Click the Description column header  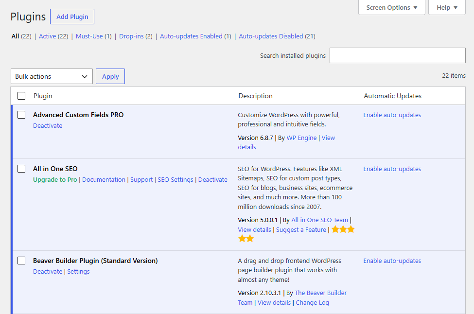tap(255, 96)
